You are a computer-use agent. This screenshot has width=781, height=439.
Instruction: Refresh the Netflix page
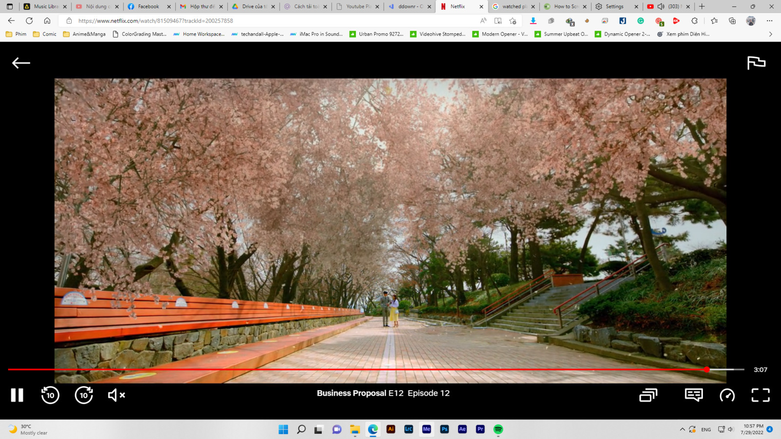pos(29,20)
